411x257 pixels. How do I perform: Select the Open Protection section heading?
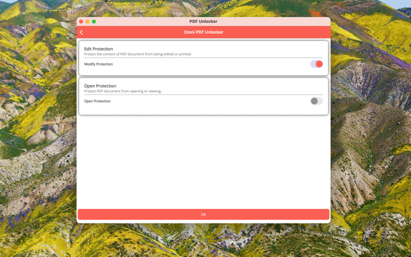pos(100,86)
